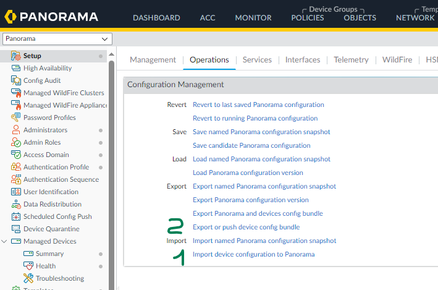438x290 pixels.
Task: Click the sidebar vertical scrollbar
Action: click(x=112, y=173)
